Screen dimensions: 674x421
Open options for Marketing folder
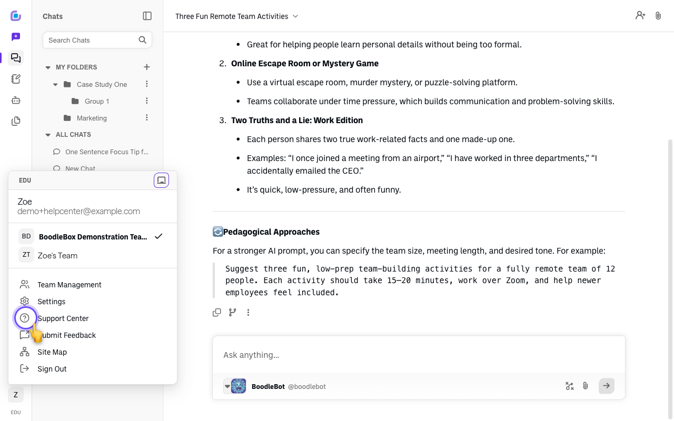click(147, 118)
